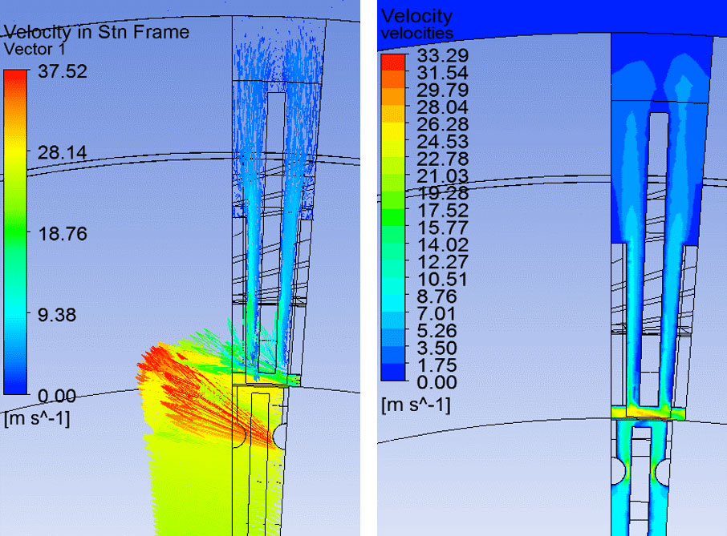Click the [m s^-1] unit under Vector 1 legend
Viewport: 727px width, 536px height.
click(37, 418)
